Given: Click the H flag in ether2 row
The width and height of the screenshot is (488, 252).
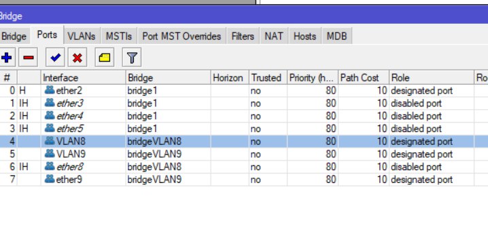Looking at the screenshot, I should tap(22, 91).
